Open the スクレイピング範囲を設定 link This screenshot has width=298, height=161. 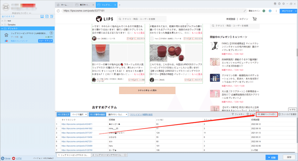coord(141,115)
